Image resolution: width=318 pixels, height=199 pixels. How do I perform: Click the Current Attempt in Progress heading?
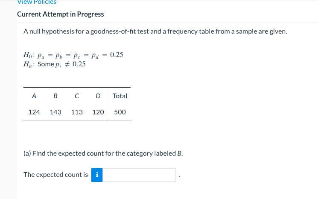tap(61, 14)
